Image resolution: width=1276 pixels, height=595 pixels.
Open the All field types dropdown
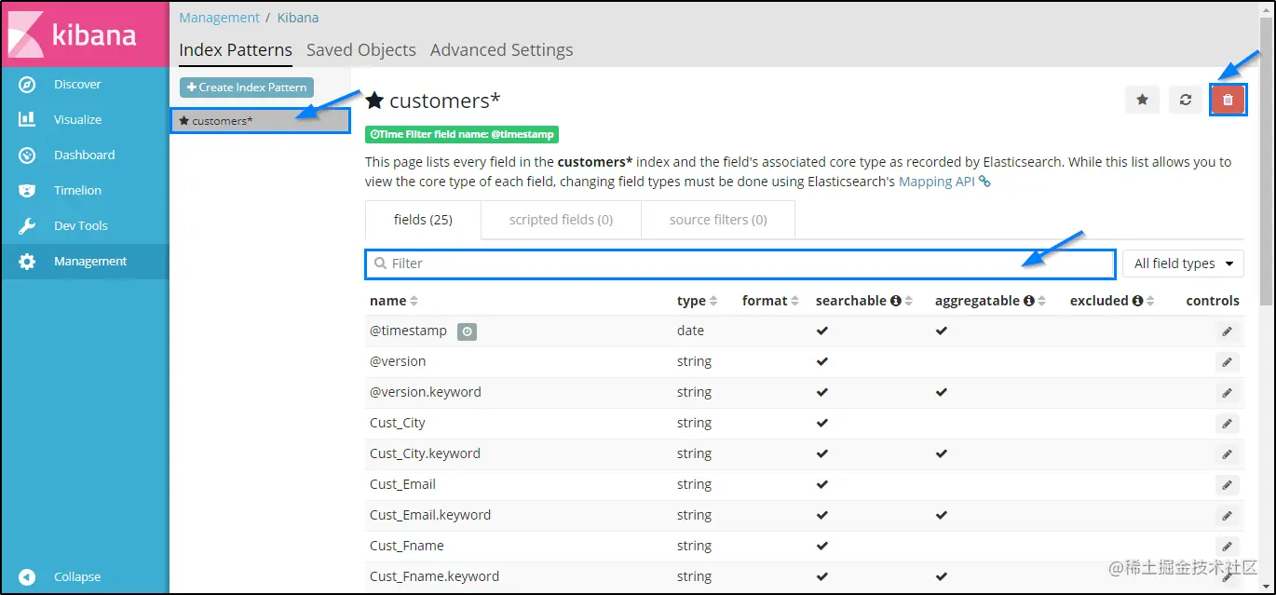coord(1183,264)
